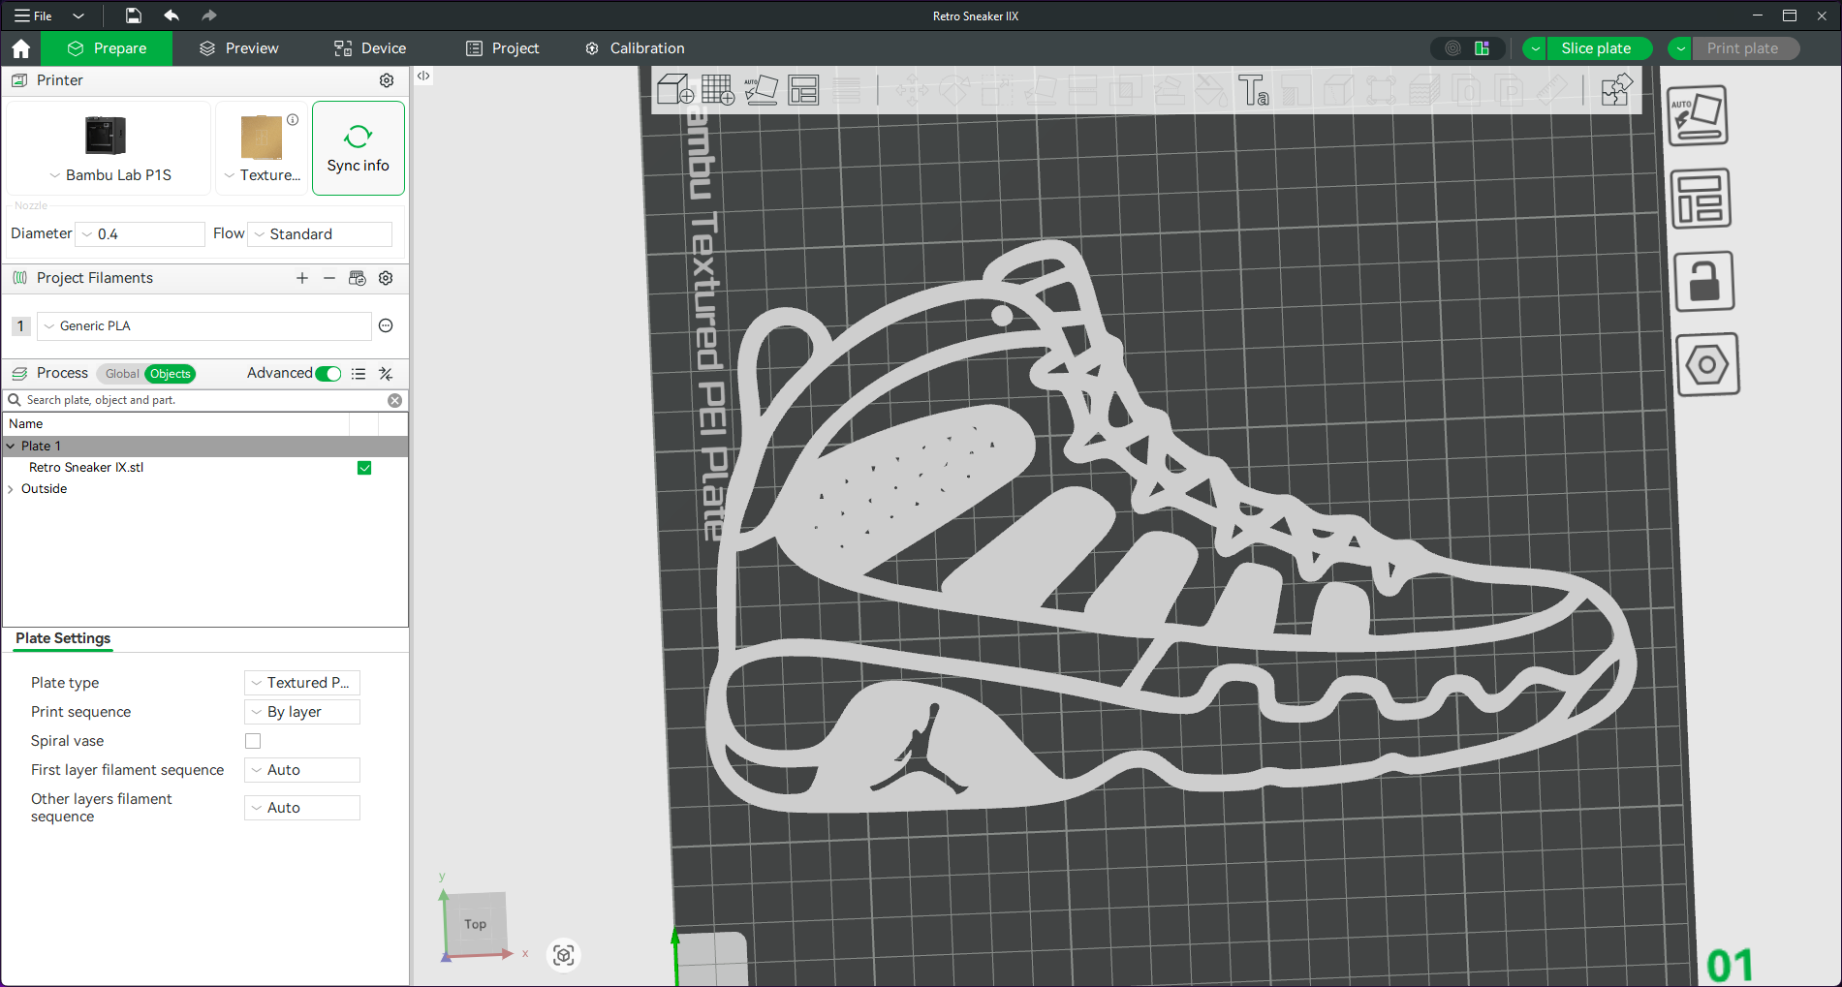Toggle the Advanced settings switch
1842x987 pixels.
tap(328, 374)
